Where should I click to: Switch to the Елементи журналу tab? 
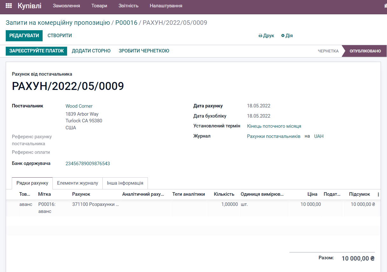(x=77, y=183)
